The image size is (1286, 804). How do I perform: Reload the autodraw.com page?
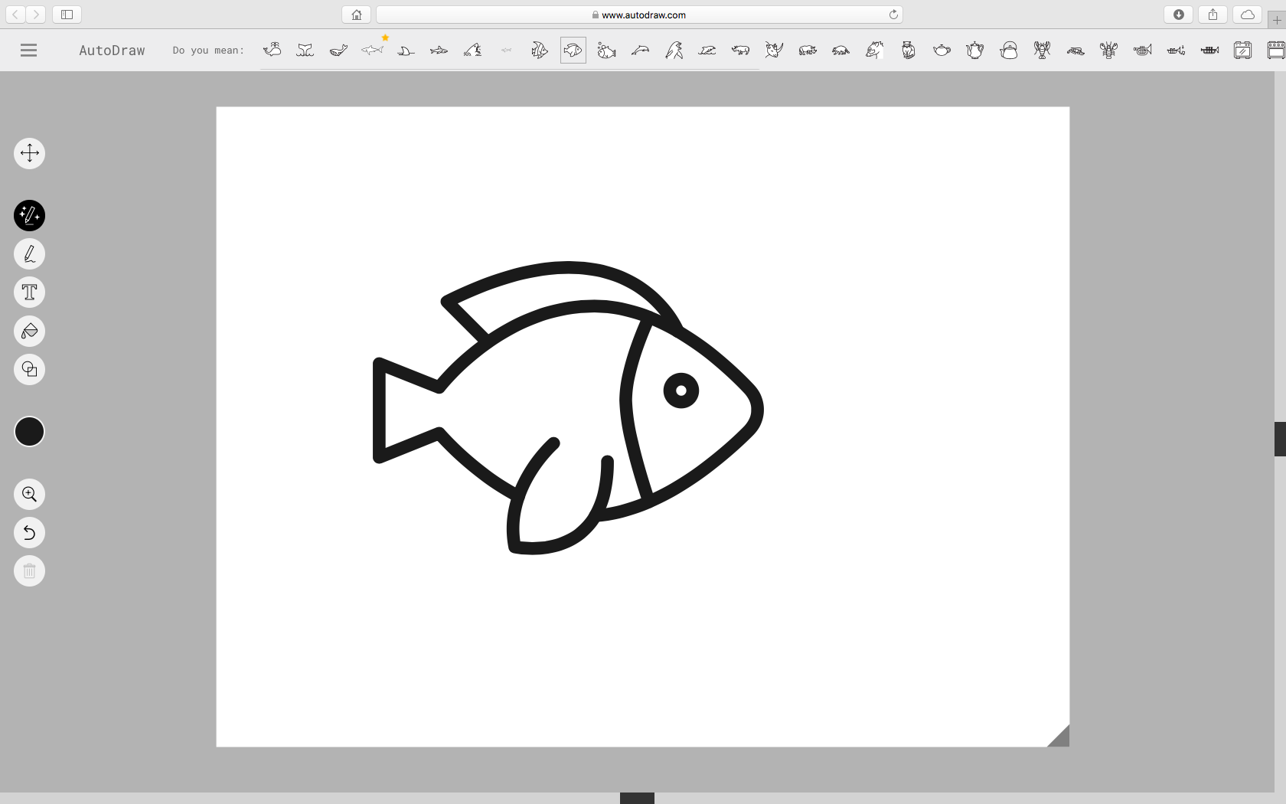click(x=893, y=14)
